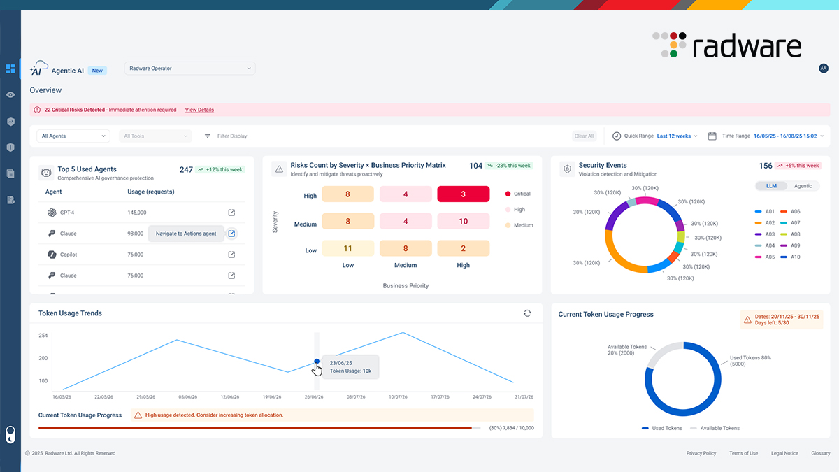The image size is (839, 472).
Task: Toggle the Used Tokens legend item
Action: [x=661, y=428]
